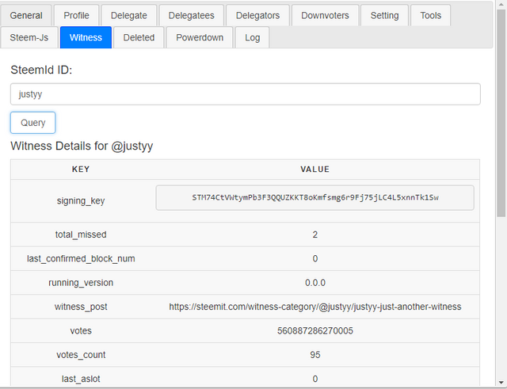Click the signing_key value box
Image resolution: width=507 pixels, height=389 pixels.
[x=314, y=197]
